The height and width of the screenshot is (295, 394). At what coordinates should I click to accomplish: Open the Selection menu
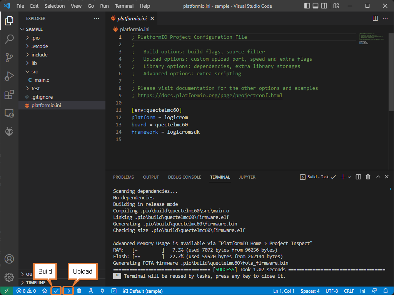point(55,6)
